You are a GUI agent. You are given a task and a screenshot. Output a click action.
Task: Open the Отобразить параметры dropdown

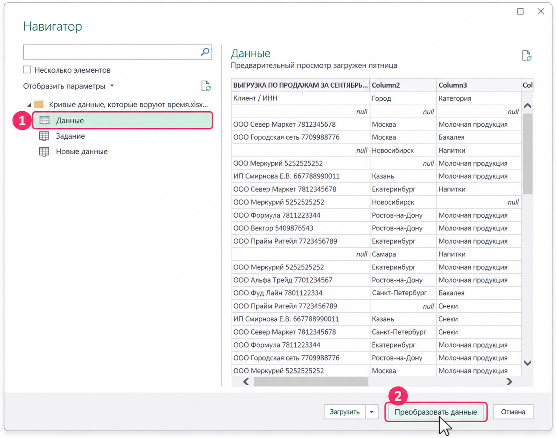point(69,86)
